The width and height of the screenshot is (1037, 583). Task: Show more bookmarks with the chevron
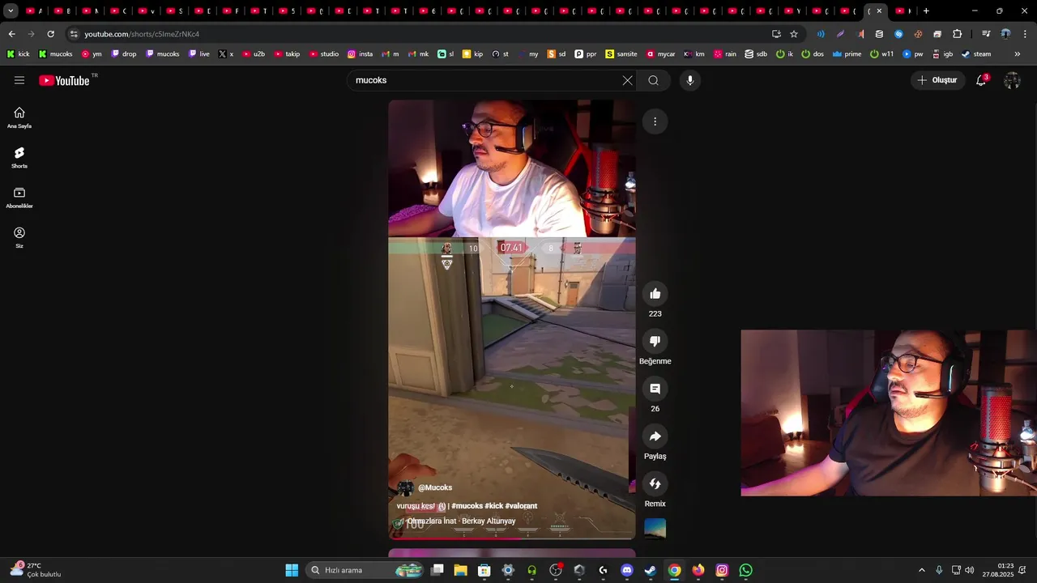(1018, 54)
